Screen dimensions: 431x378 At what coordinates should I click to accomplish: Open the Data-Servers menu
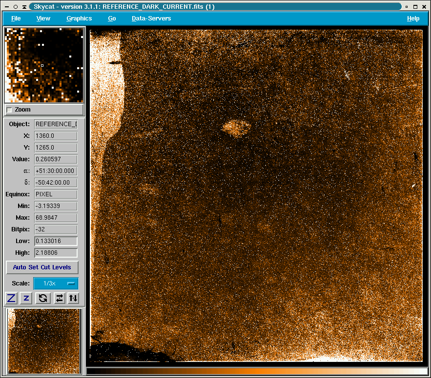point(151,19)
